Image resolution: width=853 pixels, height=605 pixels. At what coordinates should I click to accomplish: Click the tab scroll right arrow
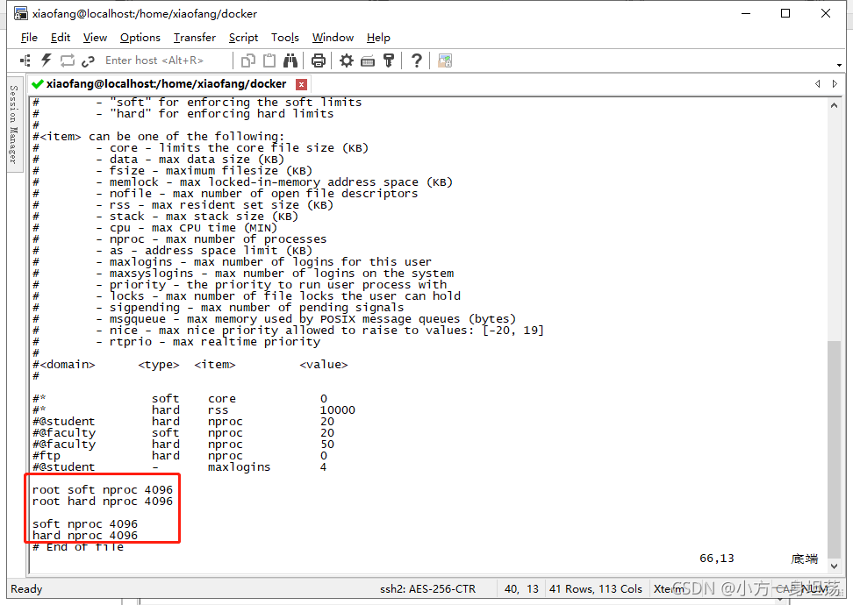[x=835, y=83]
